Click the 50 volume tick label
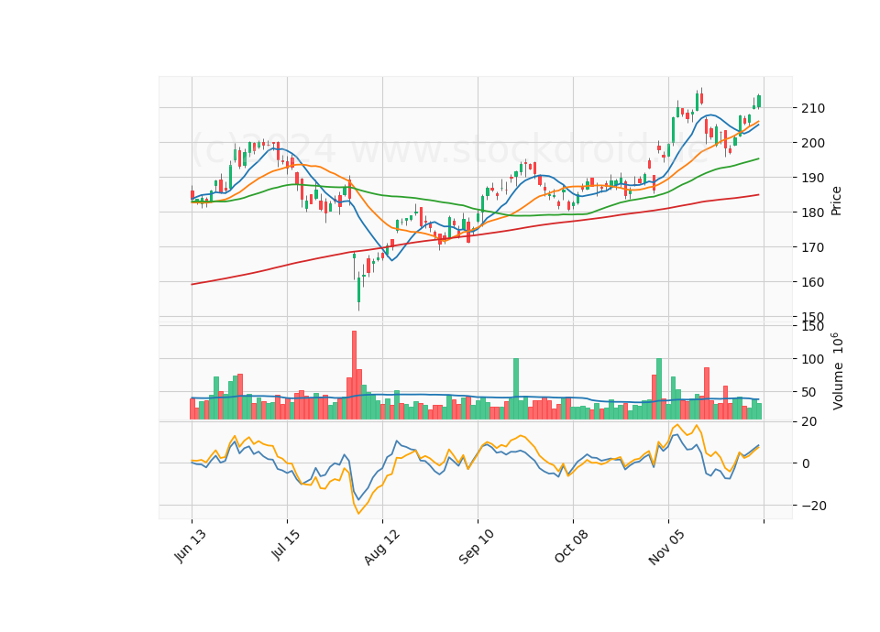The height and width of the screenshot is (632, 880). click(808, 392)
